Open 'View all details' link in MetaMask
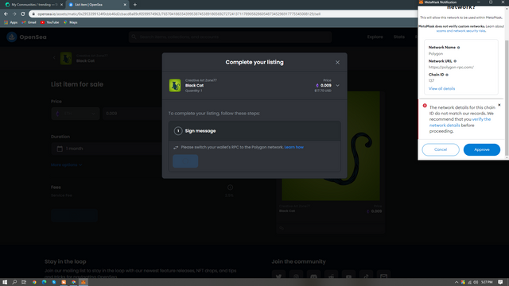 [441, 88]
